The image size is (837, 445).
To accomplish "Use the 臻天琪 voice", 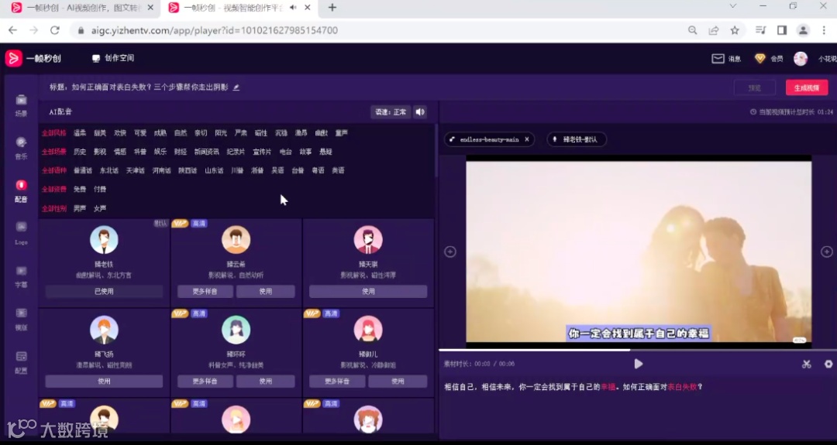I will coord(368,292).
